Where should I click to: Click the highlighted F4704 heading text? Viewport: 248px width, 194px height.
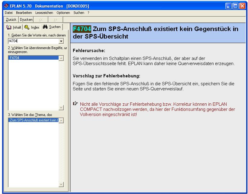tap(82, 29)
